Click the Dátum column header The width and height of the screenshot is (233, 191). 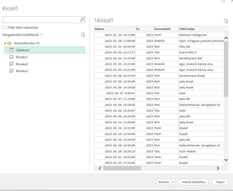pos(115,29)
